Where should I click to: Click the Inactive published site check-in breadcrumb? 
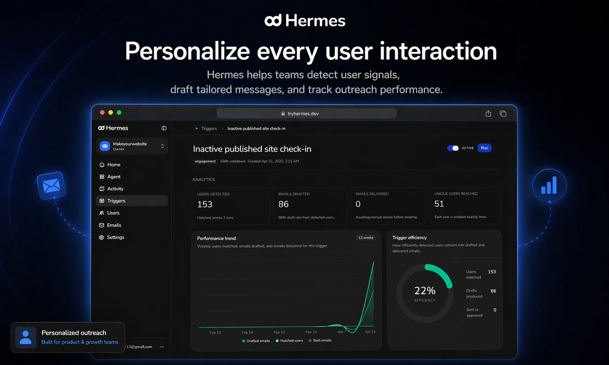click(x=256, y=129)
